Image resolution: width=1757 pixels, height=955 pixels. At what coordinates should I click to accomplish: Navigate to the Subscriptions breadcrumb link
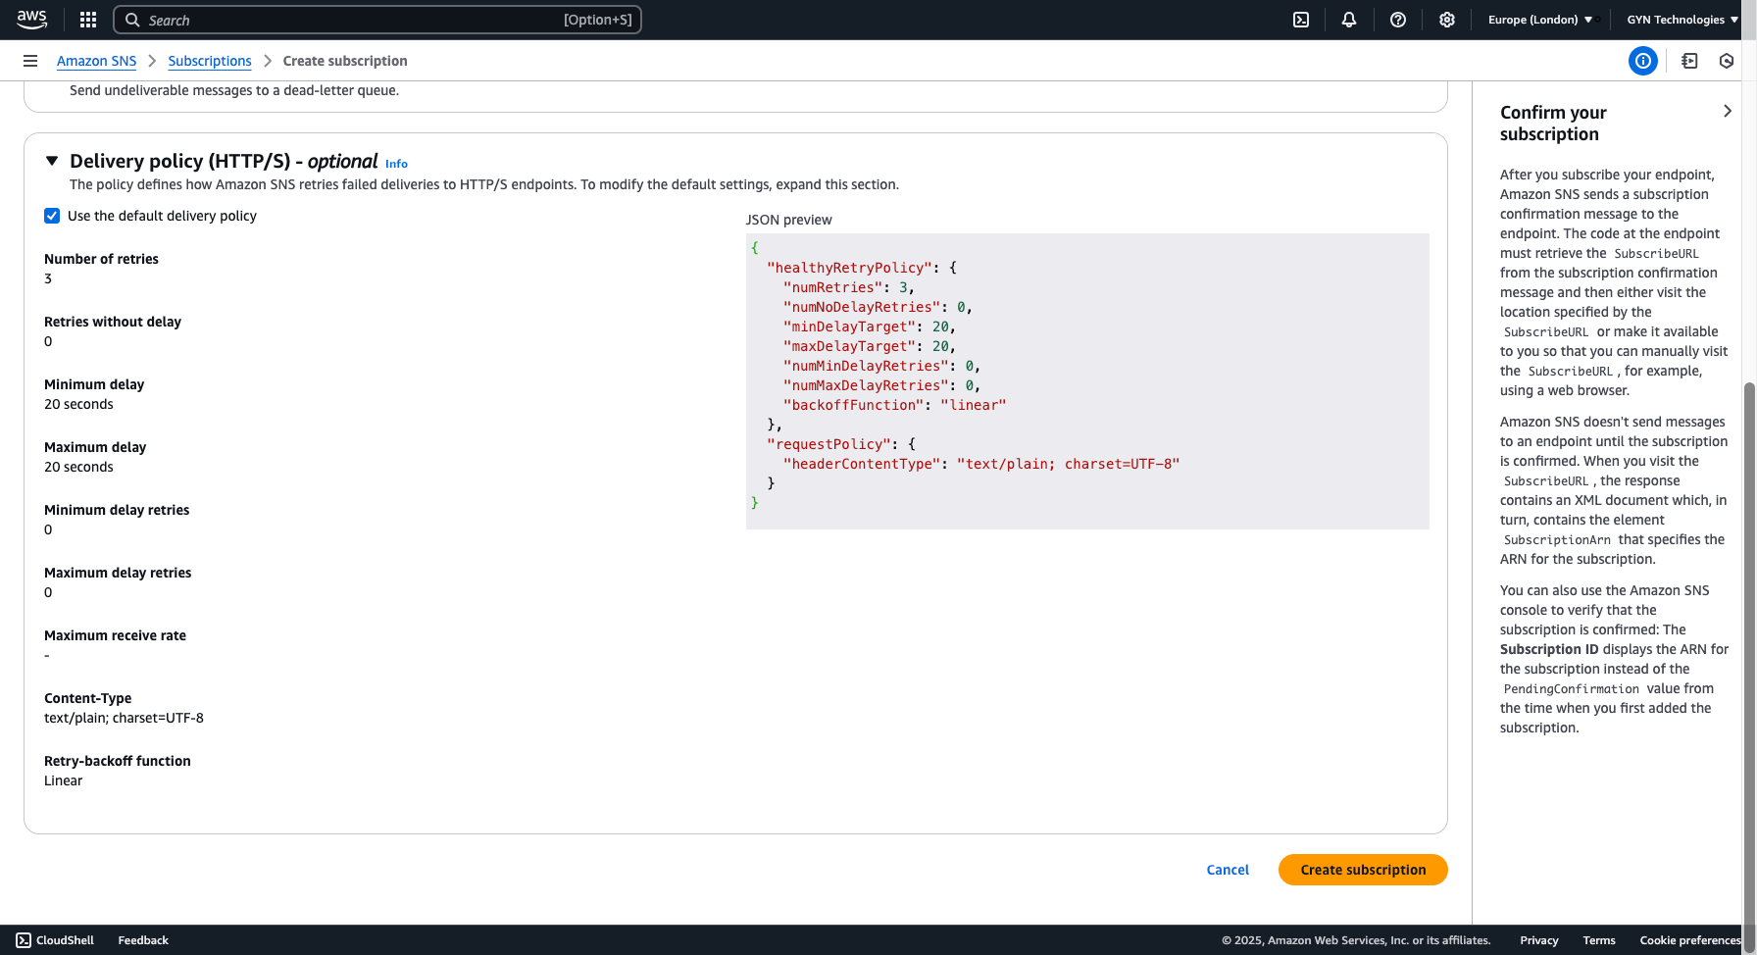[x=209, y=60]
